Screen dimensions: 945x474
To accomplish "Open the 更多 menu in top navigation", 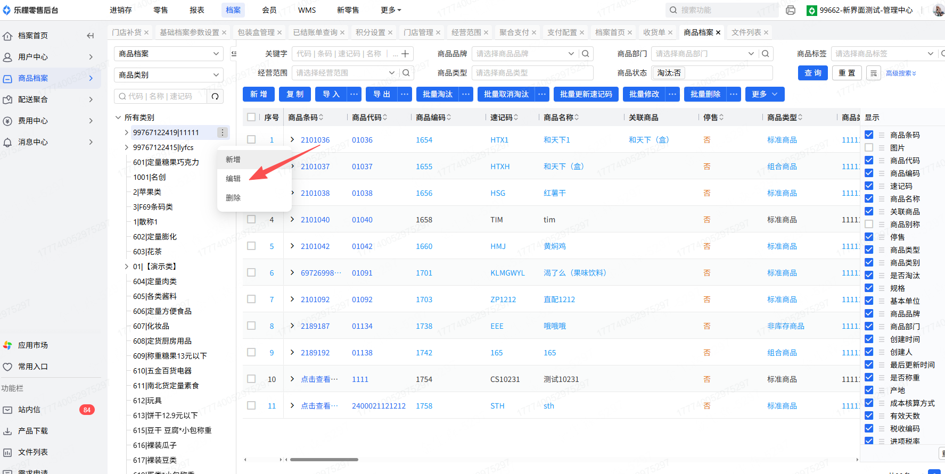I will [391, 10].
